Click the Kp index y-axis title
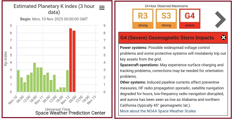The image size is (236, 121). (x=6, y=59)
